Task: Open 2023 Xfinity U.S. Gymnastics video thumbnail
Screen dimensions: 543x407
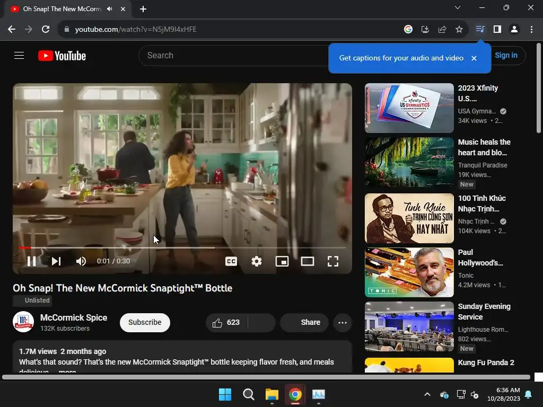Action: point(409,108)
